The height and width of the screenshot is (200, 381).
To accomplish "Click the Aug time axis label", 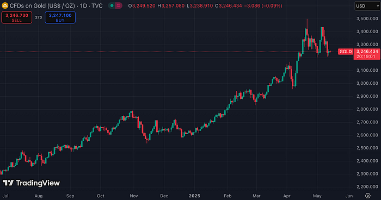I will pyautogui.click(x=39, y=196).
